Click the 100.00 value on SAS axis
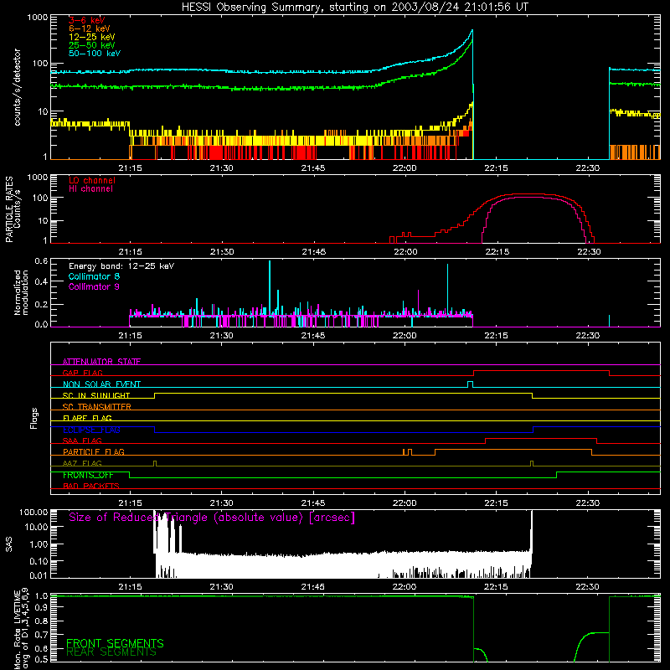The image size is (670, 670). click(33, 512)
